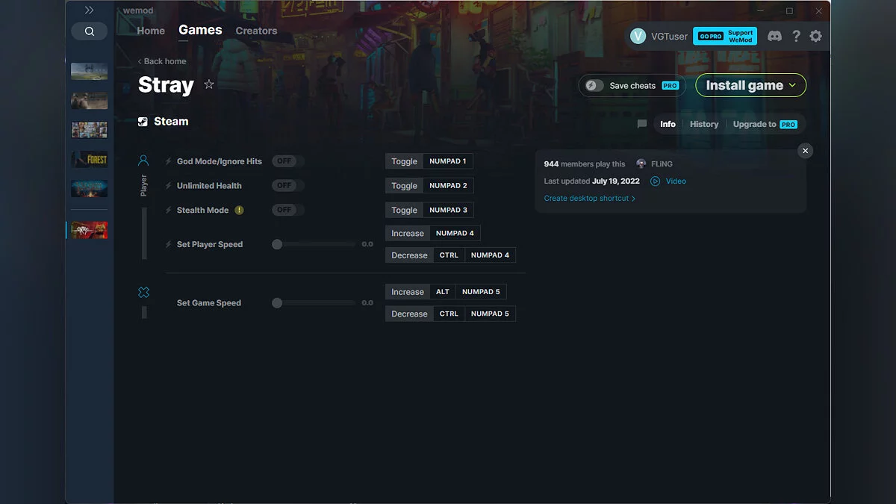Click the VGTuser avatar icon
The width and height of the screenshot is (896, 504).
pos(638,36)
